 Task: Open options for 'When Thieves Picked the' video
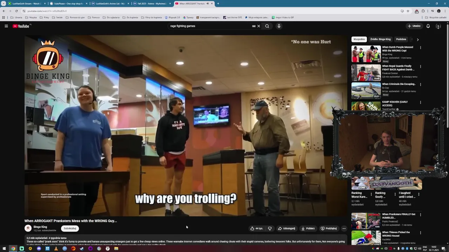(x=420, y=232)
